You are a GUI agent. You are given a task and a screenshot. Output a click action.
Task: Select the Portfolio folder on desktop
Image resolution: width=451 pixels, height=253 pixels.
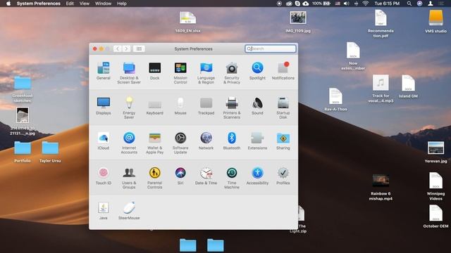click(23, 152)
